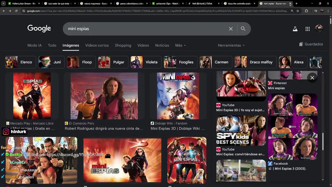Switch to Modo IA tab
332x187 pixels.
point(34,45)
